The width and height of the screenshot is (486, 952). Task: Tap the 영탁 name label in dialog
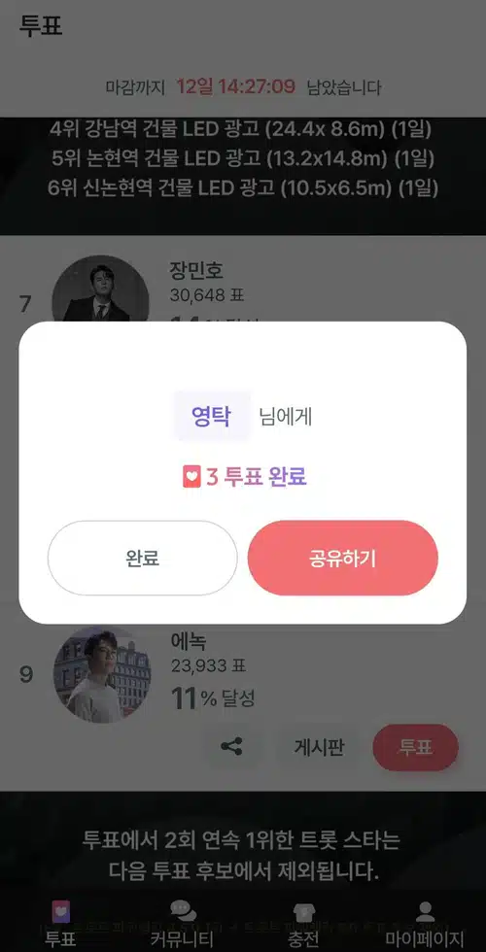coord(212,417)
